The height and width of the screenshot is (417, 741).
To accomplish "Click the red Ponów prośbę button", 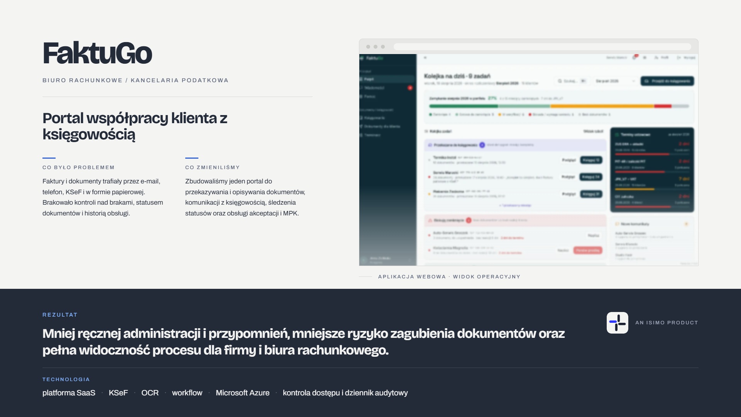I will tap(587, 250).
